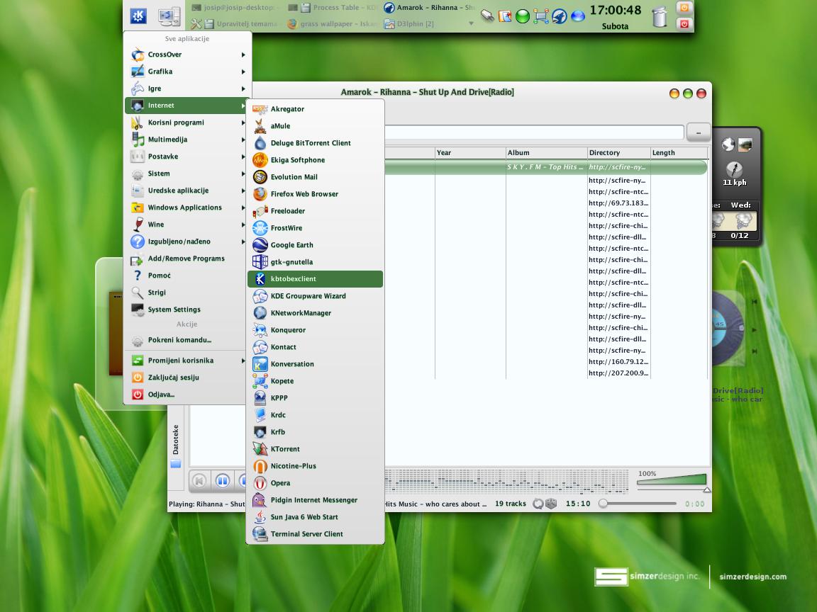Open Konqueror browser
817x612 pixels.
point(315,330)
